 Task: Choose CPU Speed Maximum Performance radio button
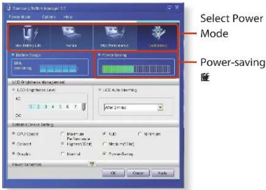click(x=62, y=134)
